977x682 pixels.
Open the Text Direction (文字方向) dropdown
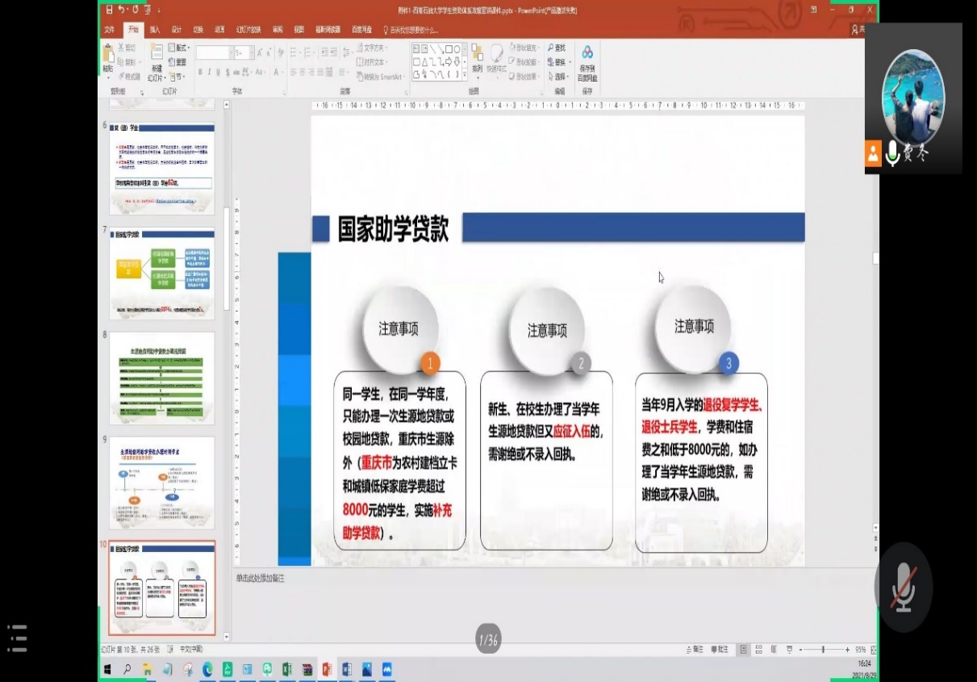[x=371, y=48]
